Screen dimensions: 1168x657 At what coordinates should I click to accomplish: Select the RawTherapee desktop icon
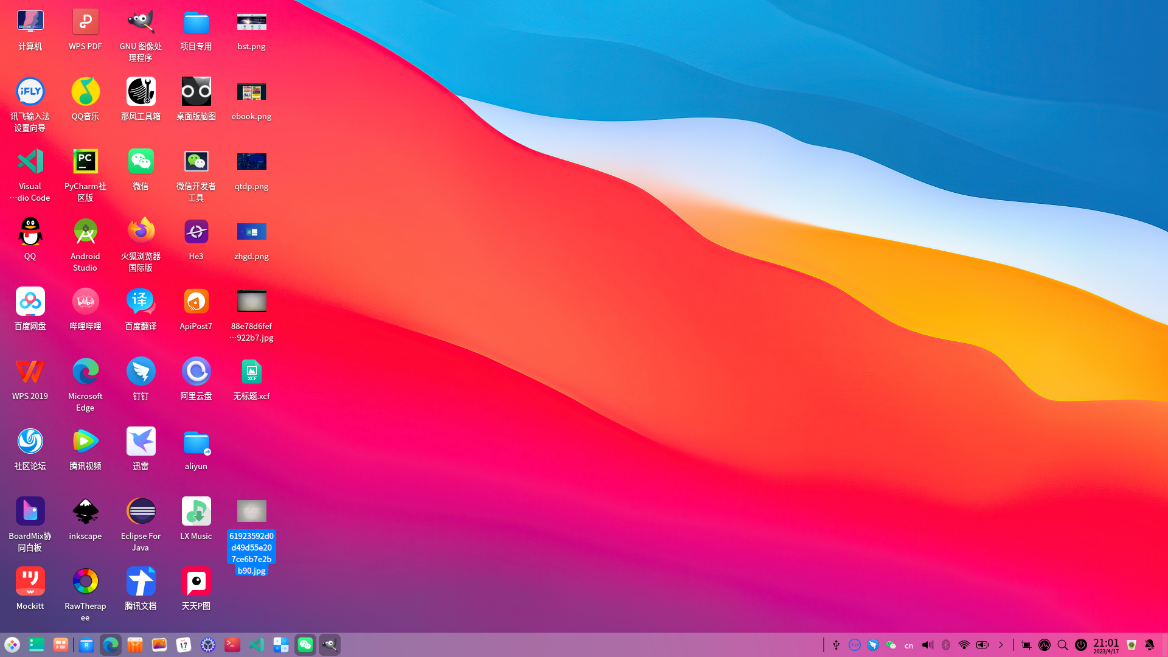(85, 582)
